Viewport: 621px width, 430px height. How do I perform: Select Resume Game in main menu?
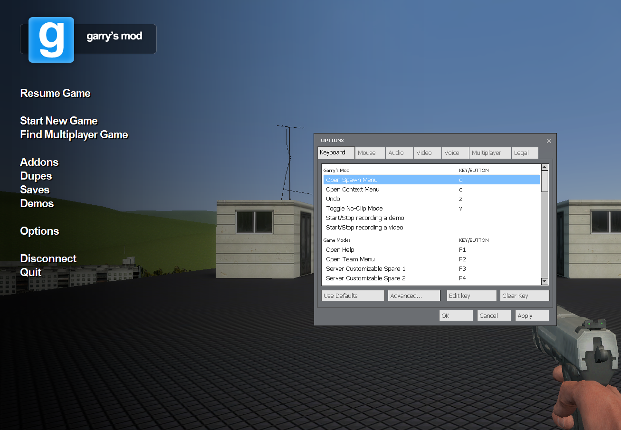point(56,94)
